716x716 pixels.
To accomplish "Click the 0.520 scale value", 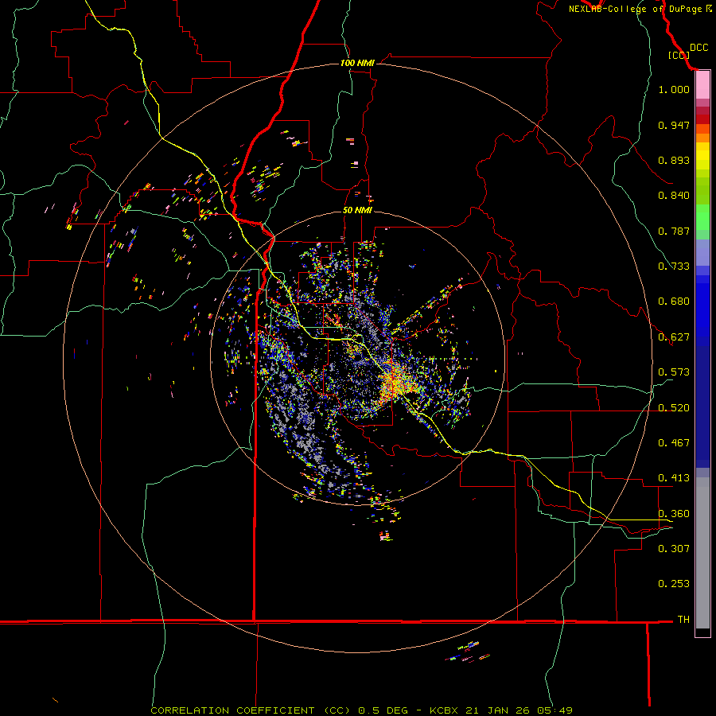I will [x=674, y=408].
